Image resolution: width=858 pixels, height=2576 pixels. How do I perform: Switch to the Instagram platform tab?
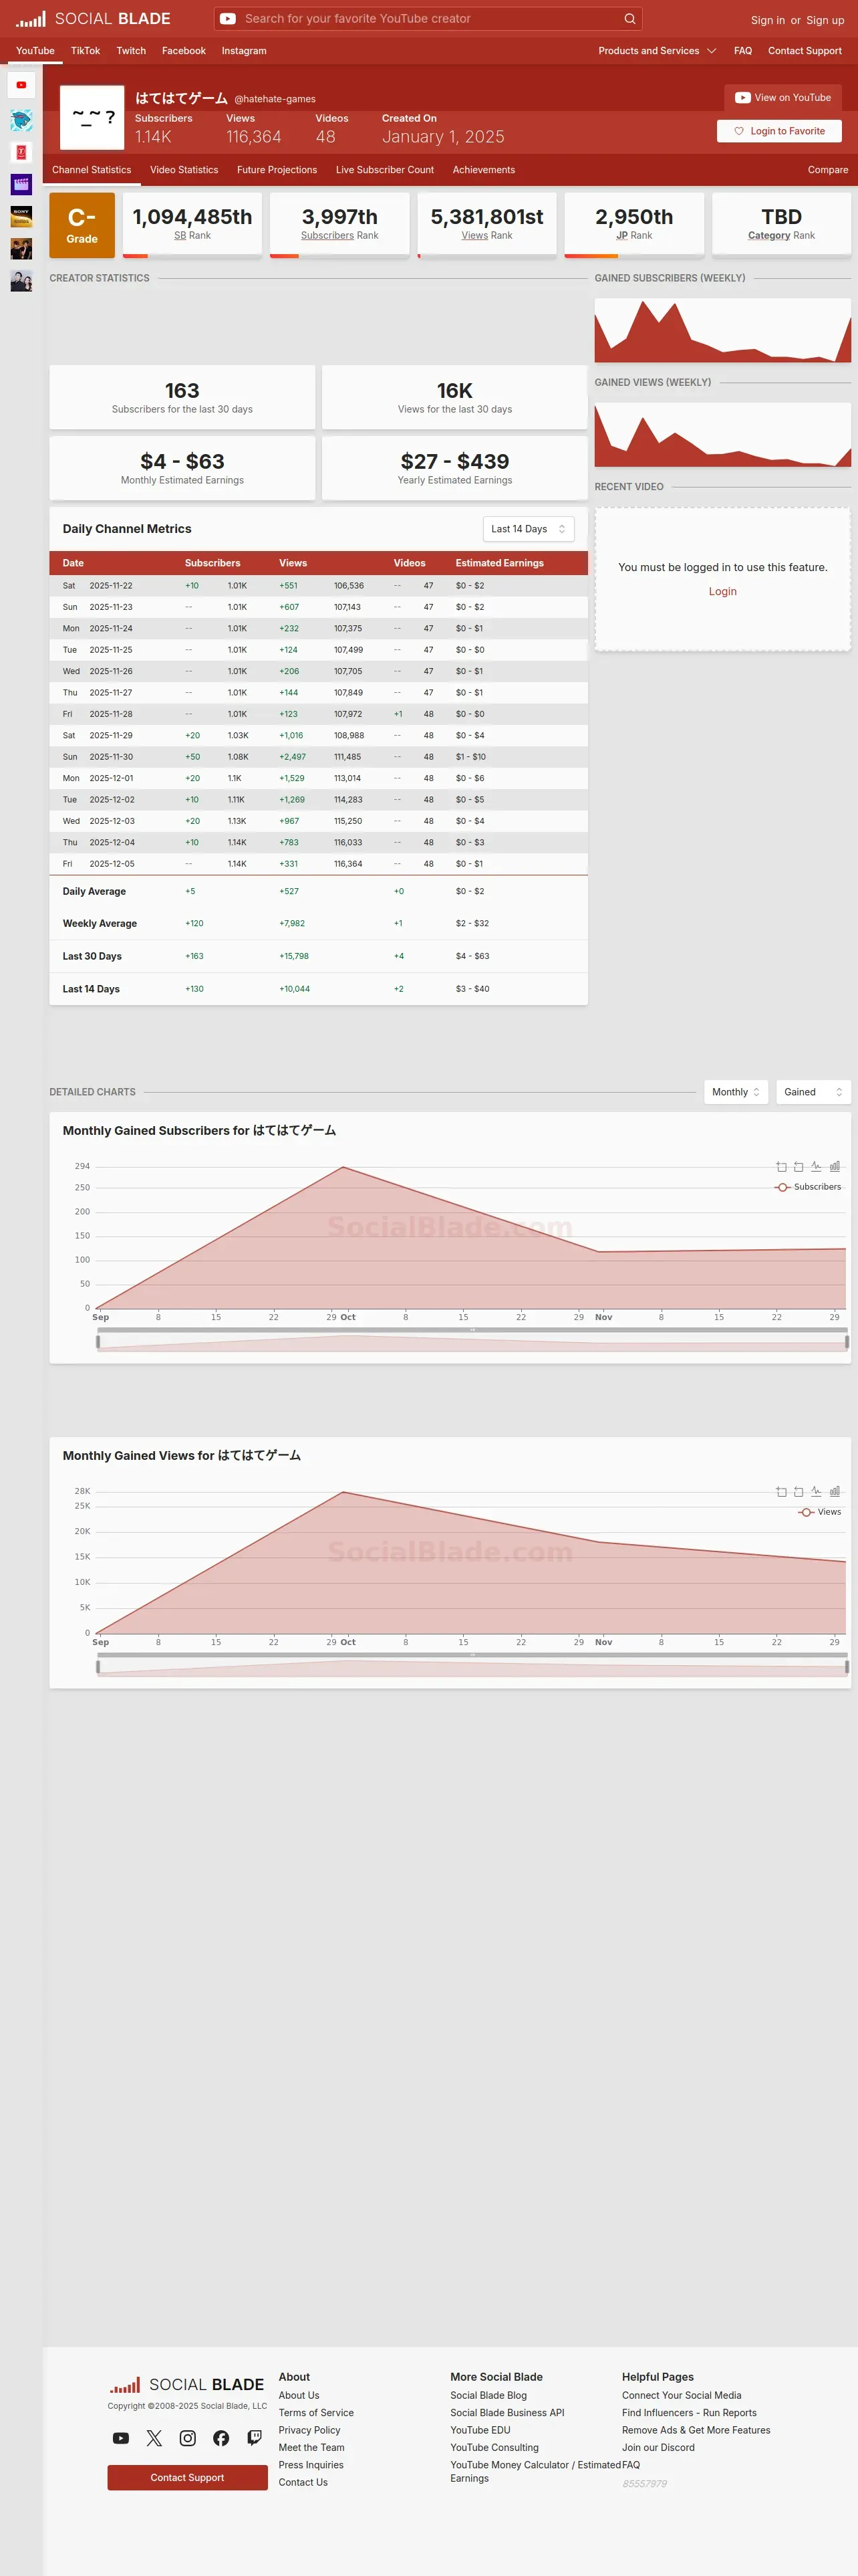click(244, 51)
